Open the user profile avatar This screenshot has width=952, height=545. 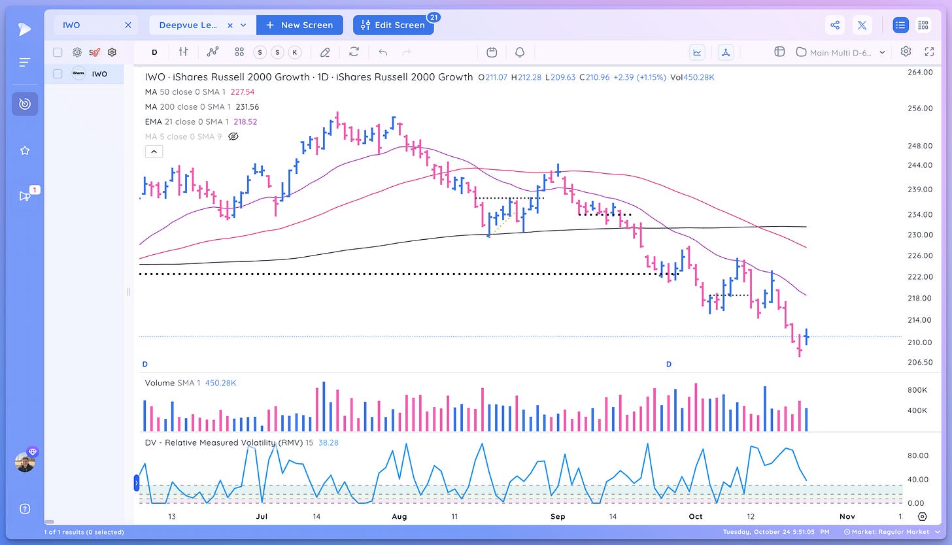25,461
